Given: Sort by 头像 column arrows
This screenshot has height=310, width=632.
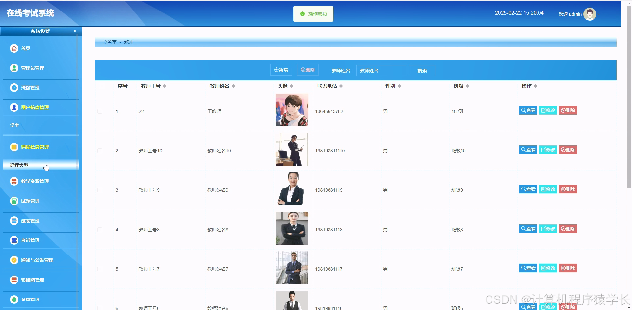Looking at the screenshot, I should 292,86.
